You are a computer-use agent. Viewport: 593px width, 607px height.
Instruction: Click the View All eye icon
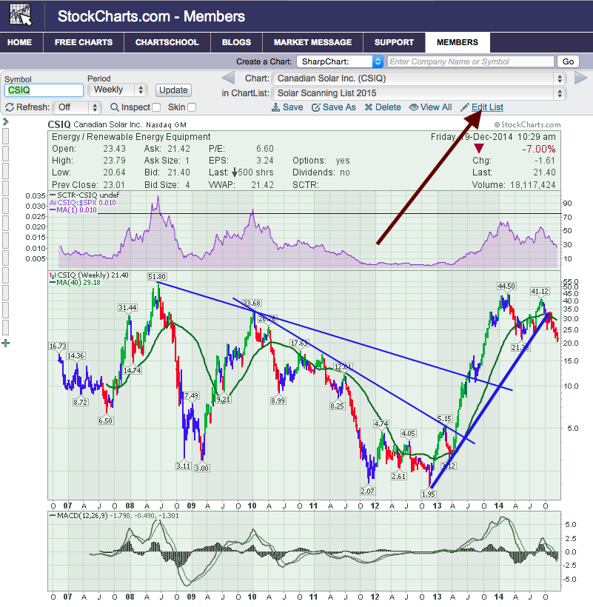413,107
